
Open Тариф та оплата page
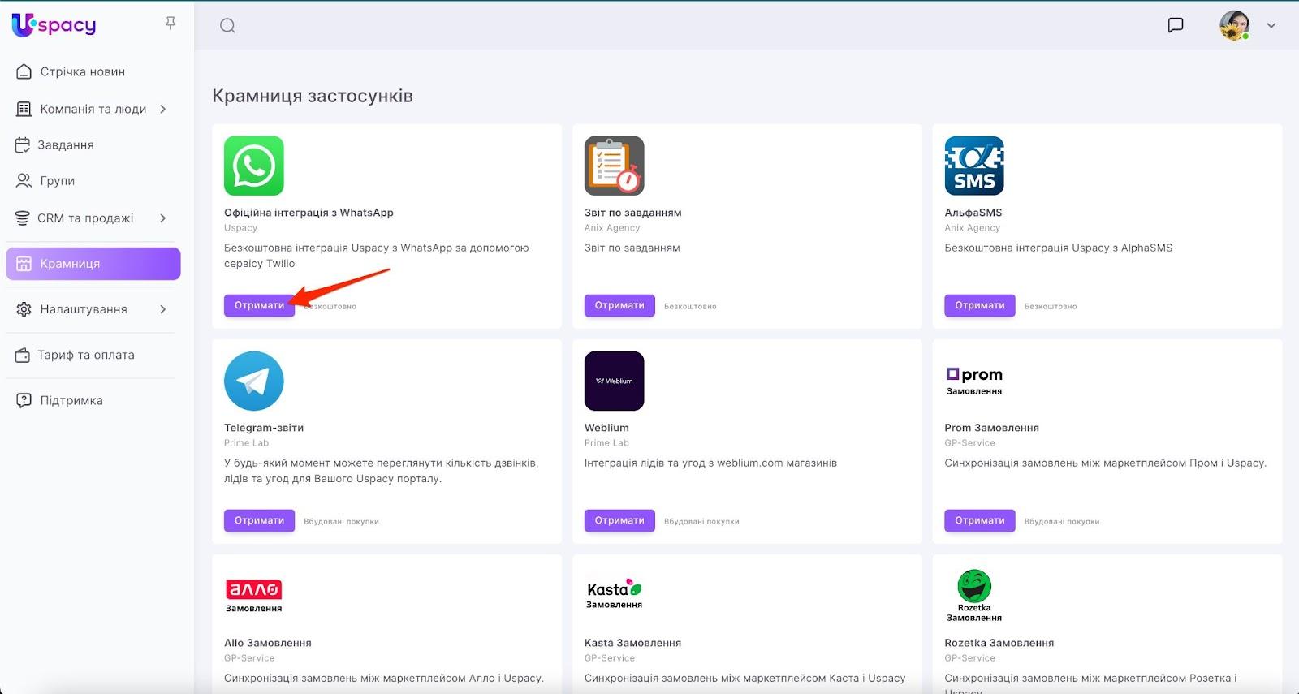click(x=86, y=355)
